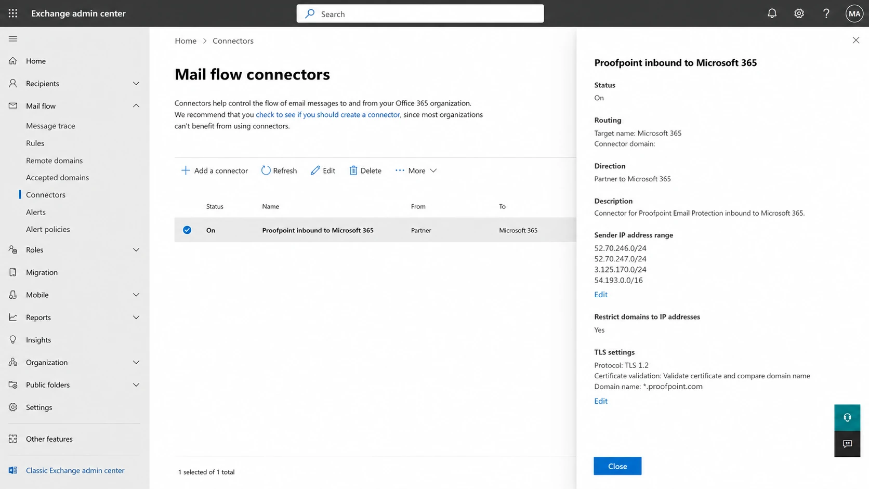Click the Recipients person icon
Viewport: 869px width, 489px height.
pyautogui.click(x=13, y=83)
